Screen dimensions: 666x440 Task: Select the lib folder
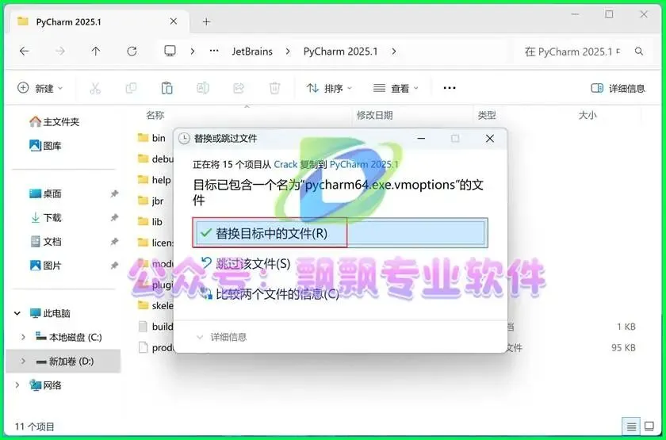point(151,222)
